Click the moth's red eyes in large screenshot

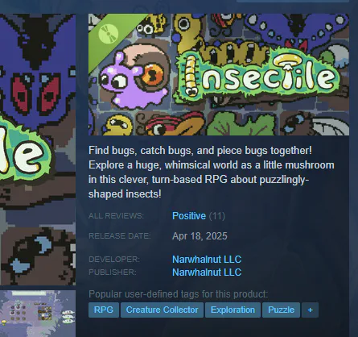[x=36, y=94]
